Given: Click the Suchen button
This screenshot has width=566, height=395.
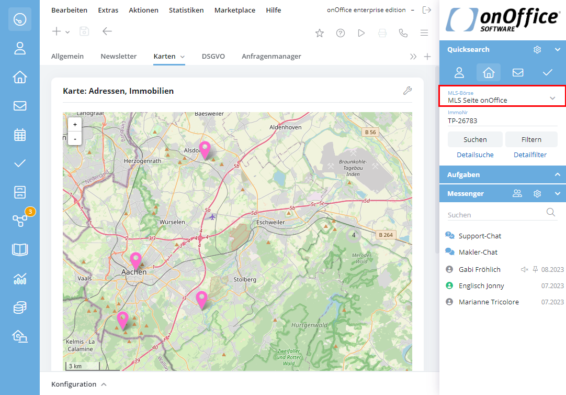Looking at the screenshot, I should (x=475, y=139).
